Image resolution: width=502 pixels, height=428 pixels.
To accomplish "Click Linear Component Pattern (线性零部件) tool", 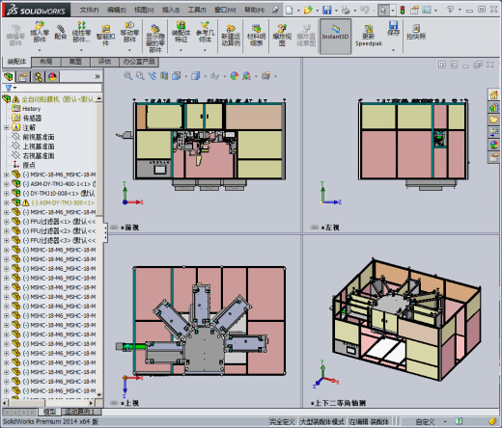I will tap(81, 32).
